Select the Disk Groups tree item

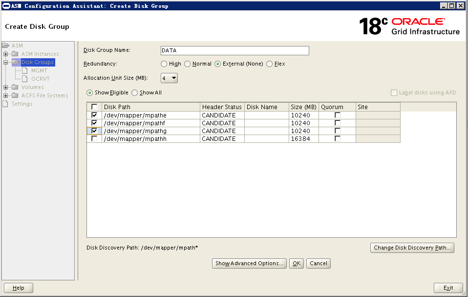tap(38, 62)
